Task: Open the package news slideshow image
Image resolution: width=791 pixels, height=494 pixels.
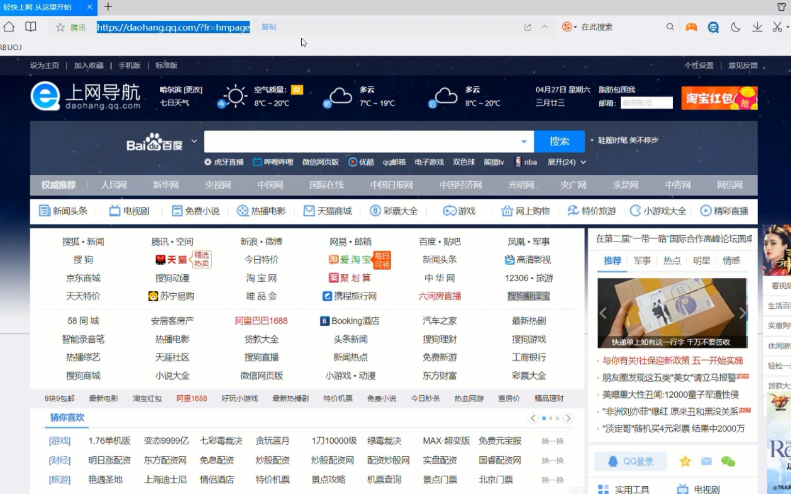Action: click(x=672, y=313)
